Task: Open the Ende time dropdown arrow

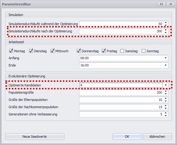Action: coord(166,65)
